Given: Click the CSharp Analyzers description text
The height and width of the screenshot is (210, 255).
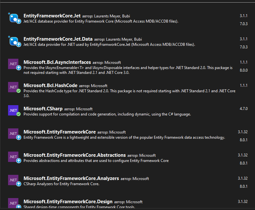Looking at the screenshot, I should (62, 184).
